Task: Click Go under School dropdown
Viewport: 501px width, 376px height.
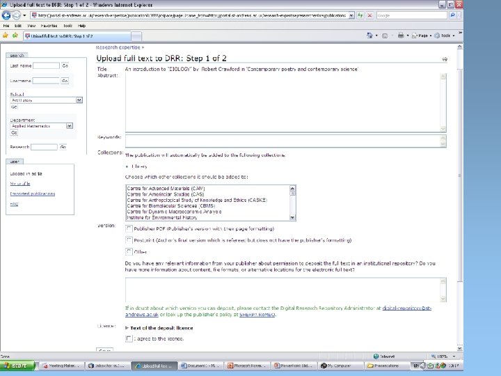Action: coord(14,107)
